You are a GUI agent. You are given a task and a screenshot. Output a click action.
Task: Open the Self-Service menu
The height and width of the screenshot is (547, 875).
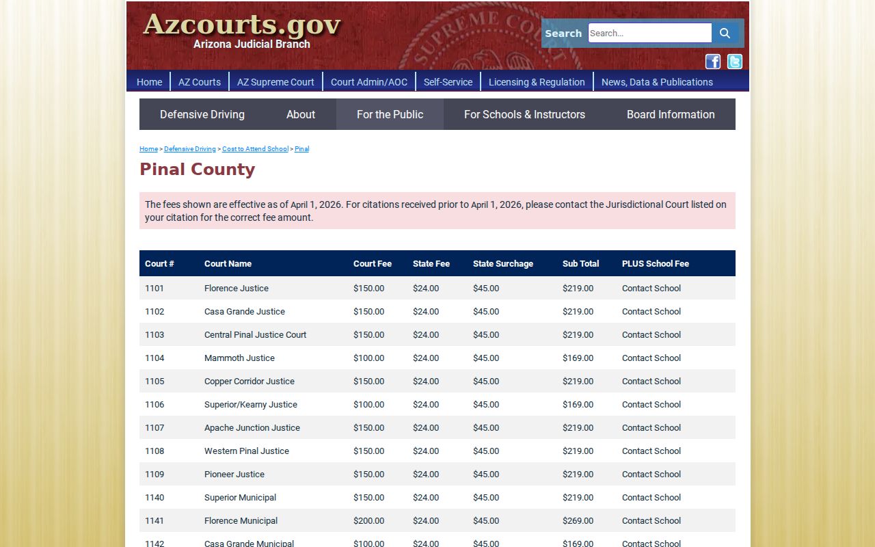(x=448, y=82)
